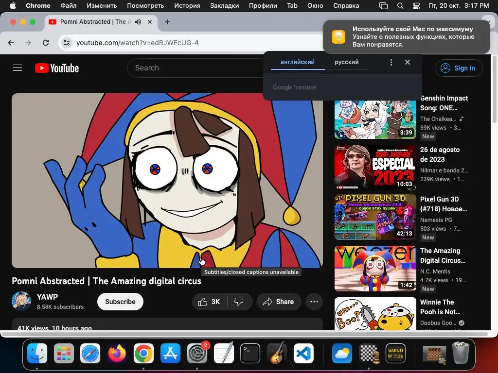Share the video

(279, 302)
